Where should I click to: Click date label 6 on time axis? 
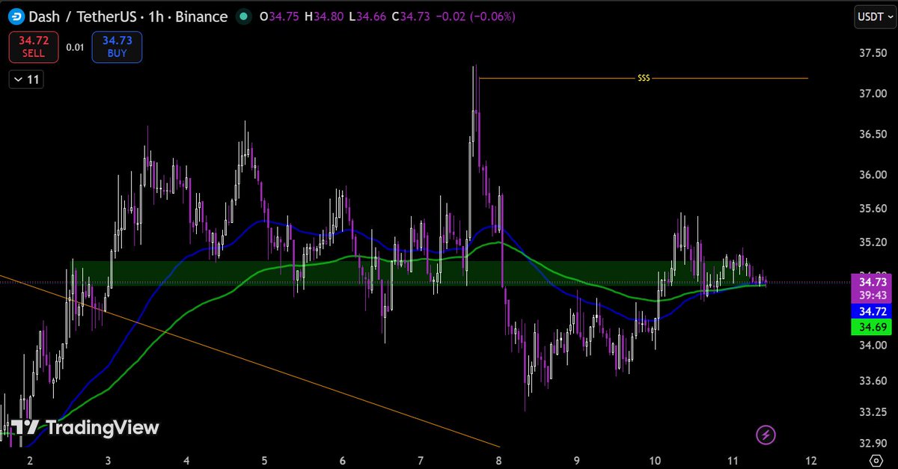pos(342,459)
